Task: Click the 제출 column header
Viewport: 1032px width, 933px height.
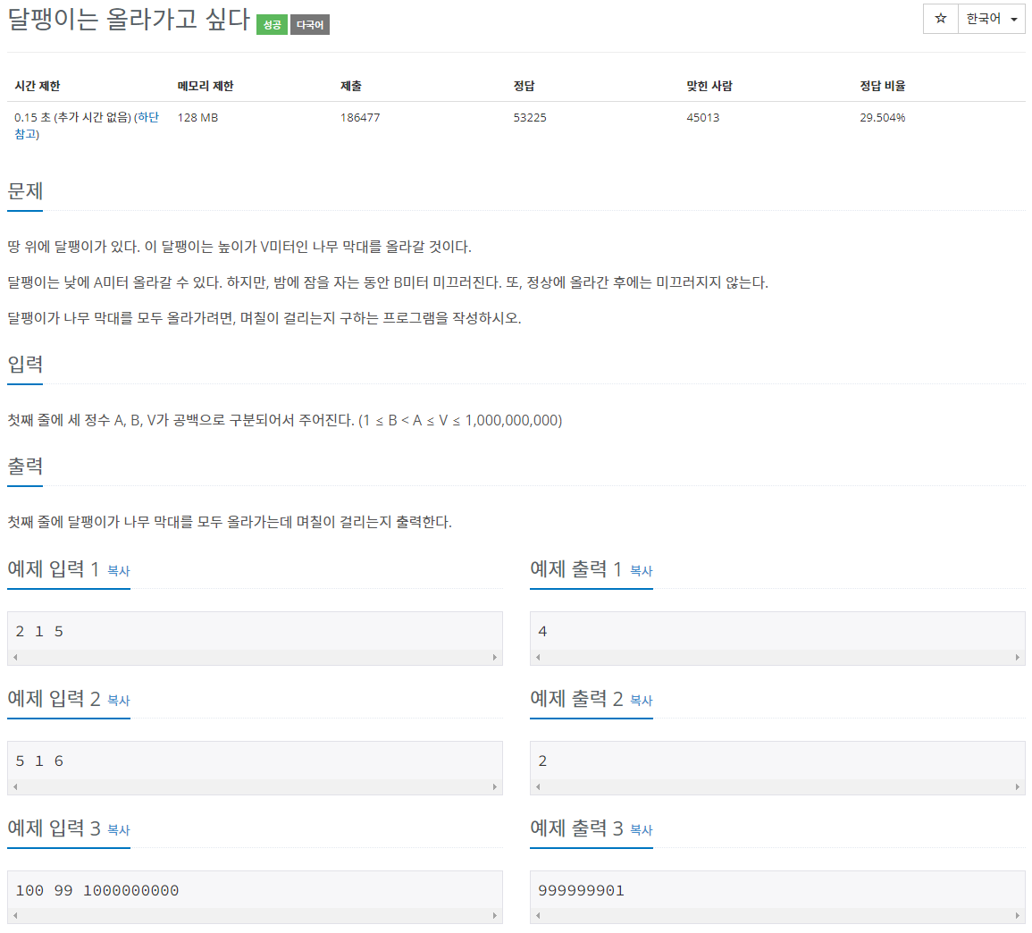Action: coord(351,86)
